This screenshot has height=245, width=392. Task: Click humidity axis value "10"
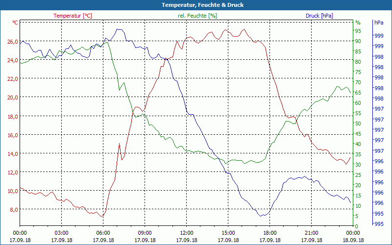coord(358,206)
